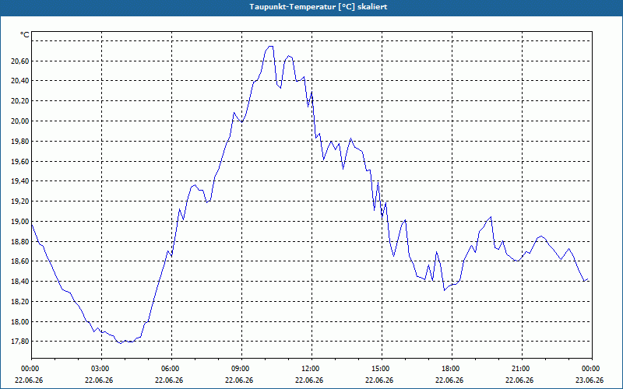Screen dimensions: 623x389
Task: Click the 15:00 time axis label
Action: pyautogui.click(x=382, y=369)
